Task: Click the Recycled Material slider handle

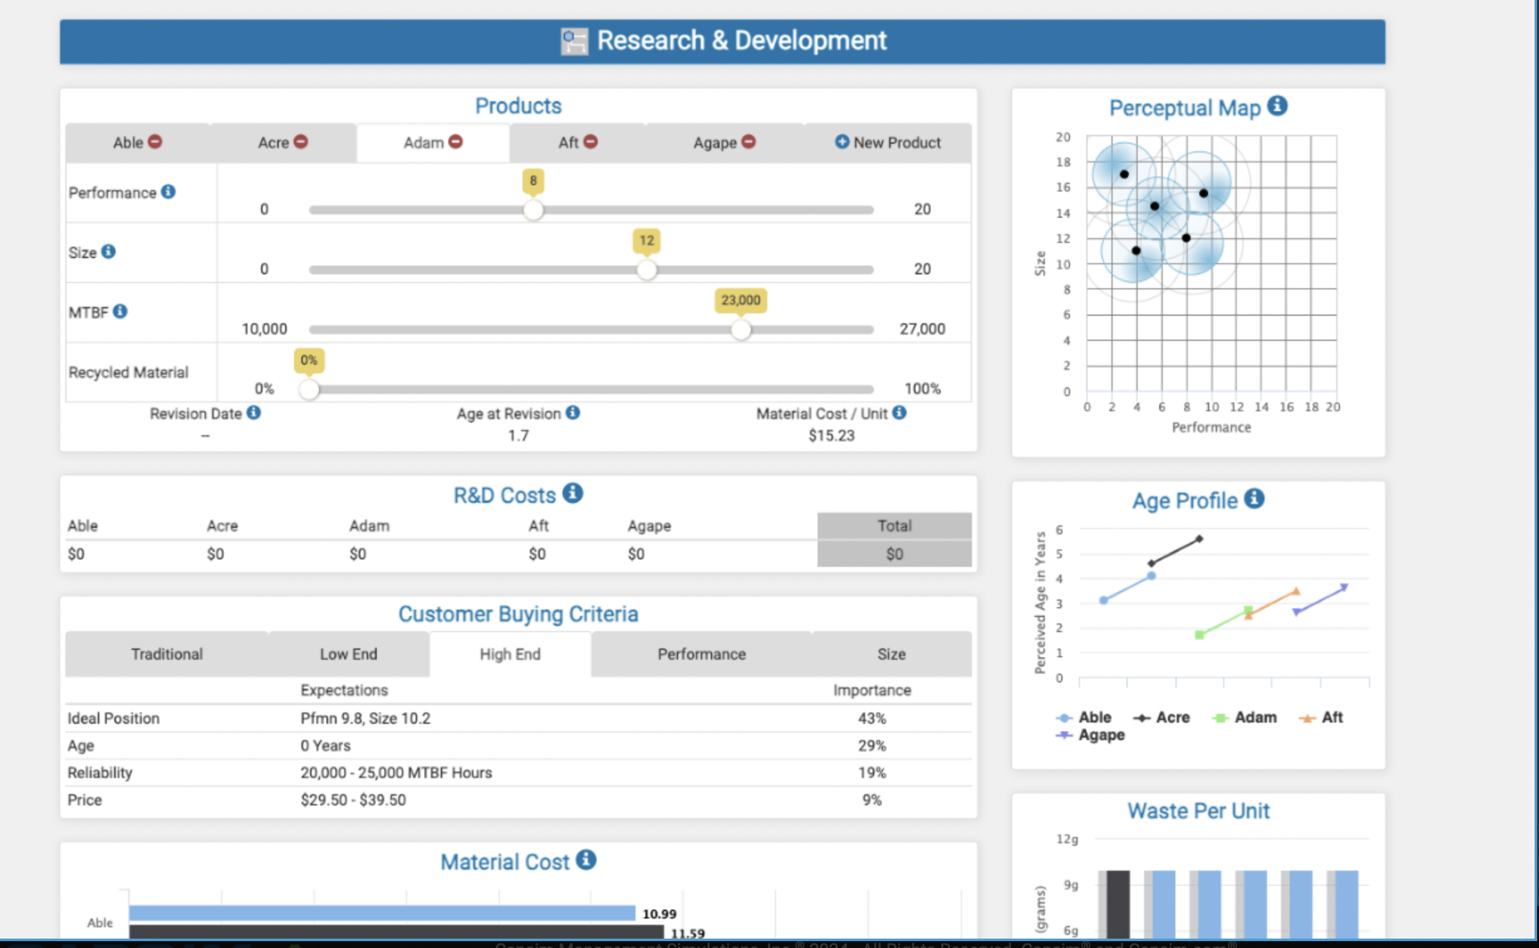Action: click(309, 389)
